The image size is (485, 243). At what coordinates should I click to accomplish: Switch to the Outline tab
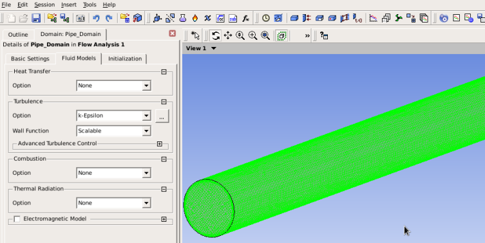click(18, 35)
